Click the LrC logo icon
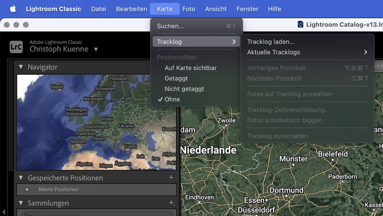This screenshot has height=216, width=383. click(x=16, y=47)
